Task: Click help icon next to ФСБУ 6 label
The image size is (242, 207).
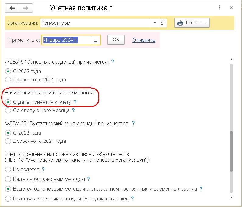Action: [x=113, y=62]
